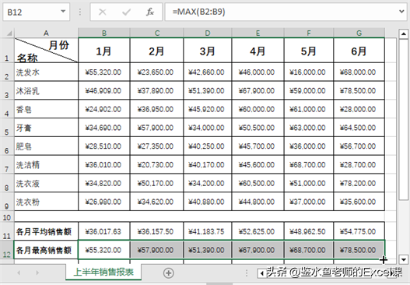The width and height of the screenshot is (410, 285).
Task: Select column G header
Action: point(359,33)
